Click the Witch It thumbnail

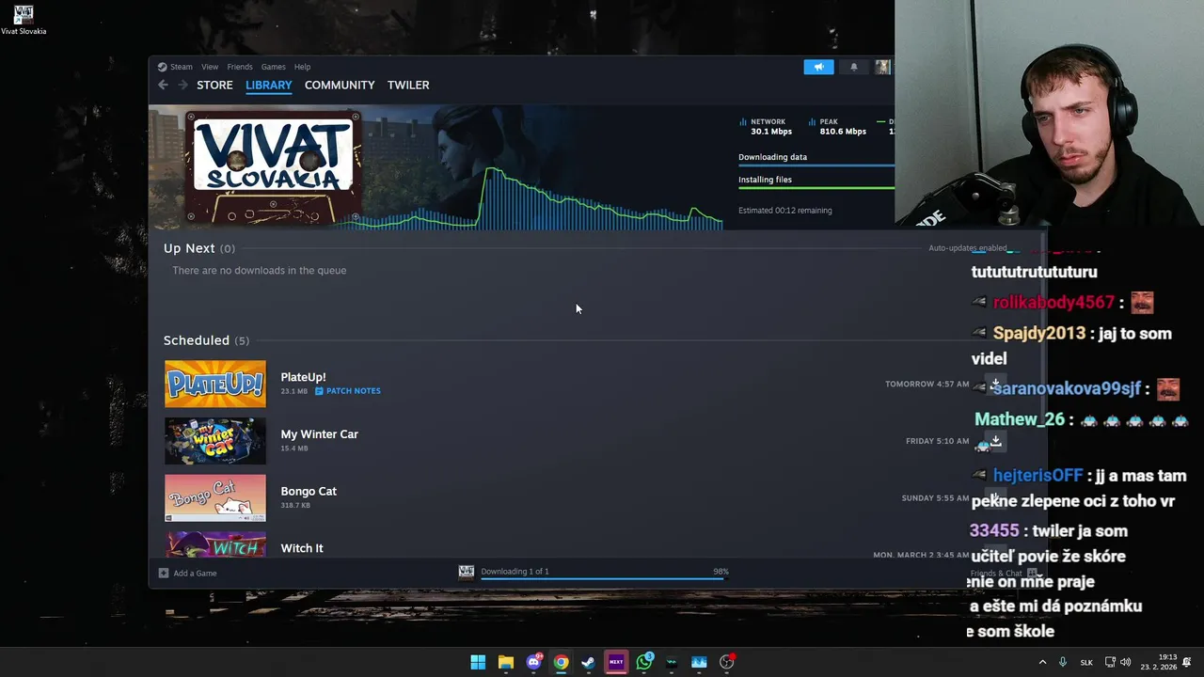click(215, 544)
